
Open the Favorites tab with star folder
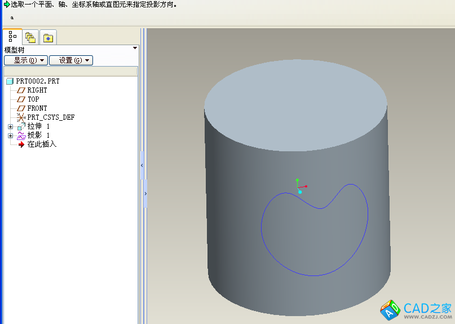click(x=48, y=38)
